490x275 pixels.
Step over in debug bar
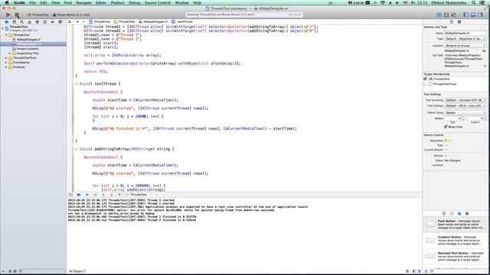click(95, 195)
